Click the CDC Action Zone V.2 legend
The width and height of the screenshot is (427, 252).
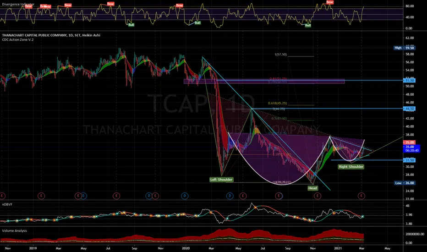(18, 40)
